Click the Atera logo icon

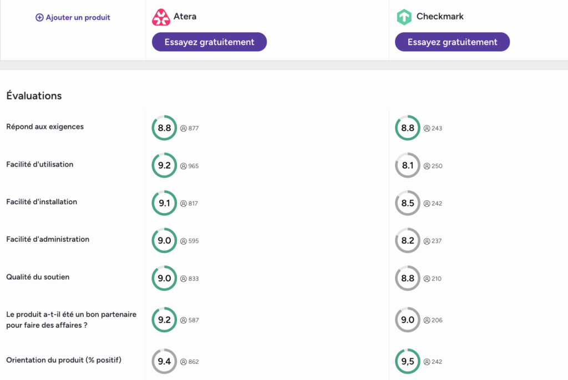coord(161,17)
